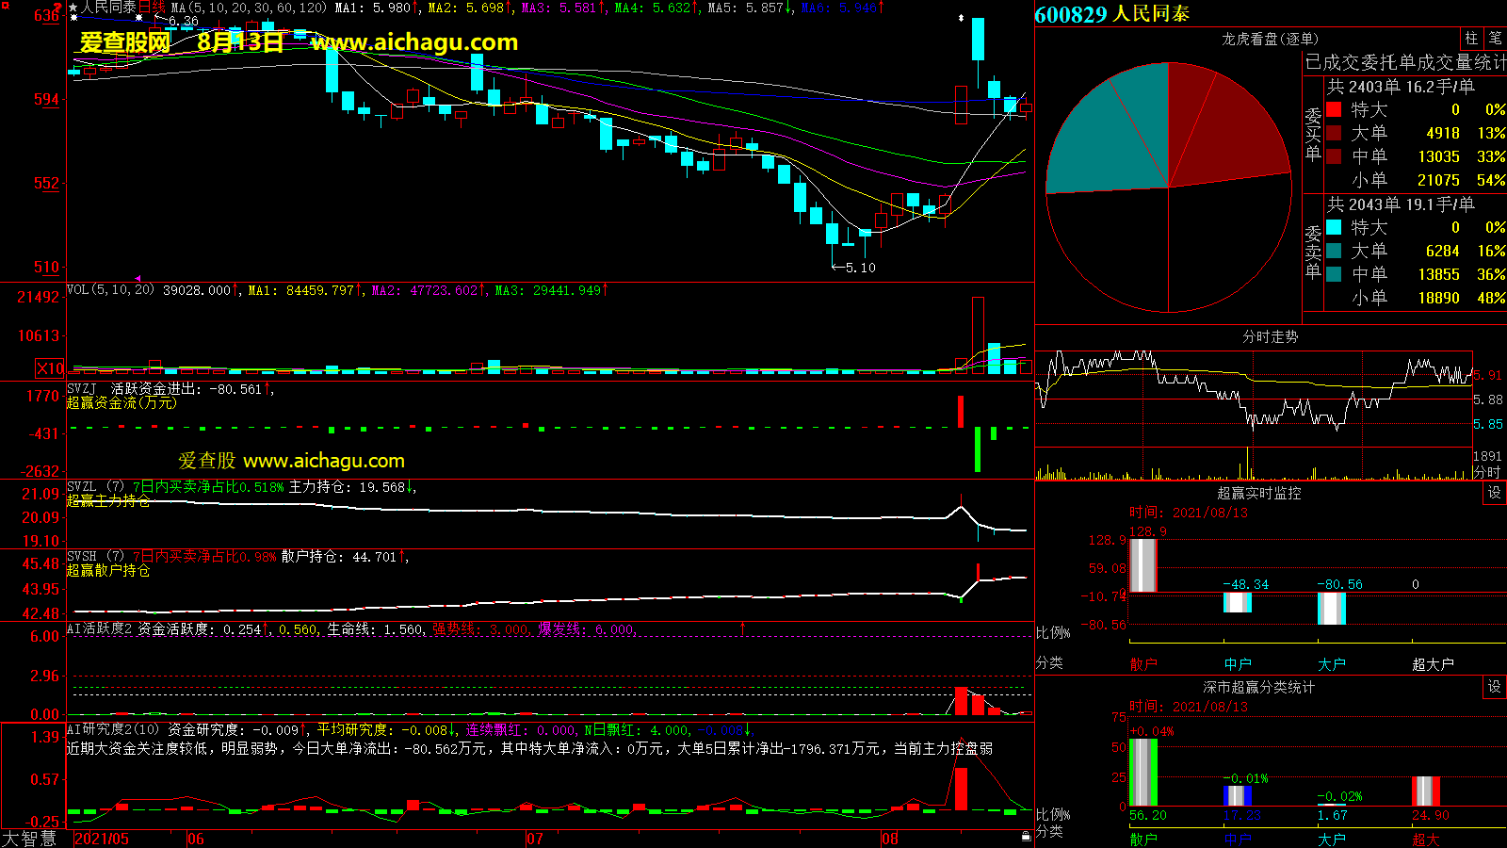Image resolution: width=1507 pixels, height=848 pixels.
Task: Click the 日线 period label
Action: point(152,8)
